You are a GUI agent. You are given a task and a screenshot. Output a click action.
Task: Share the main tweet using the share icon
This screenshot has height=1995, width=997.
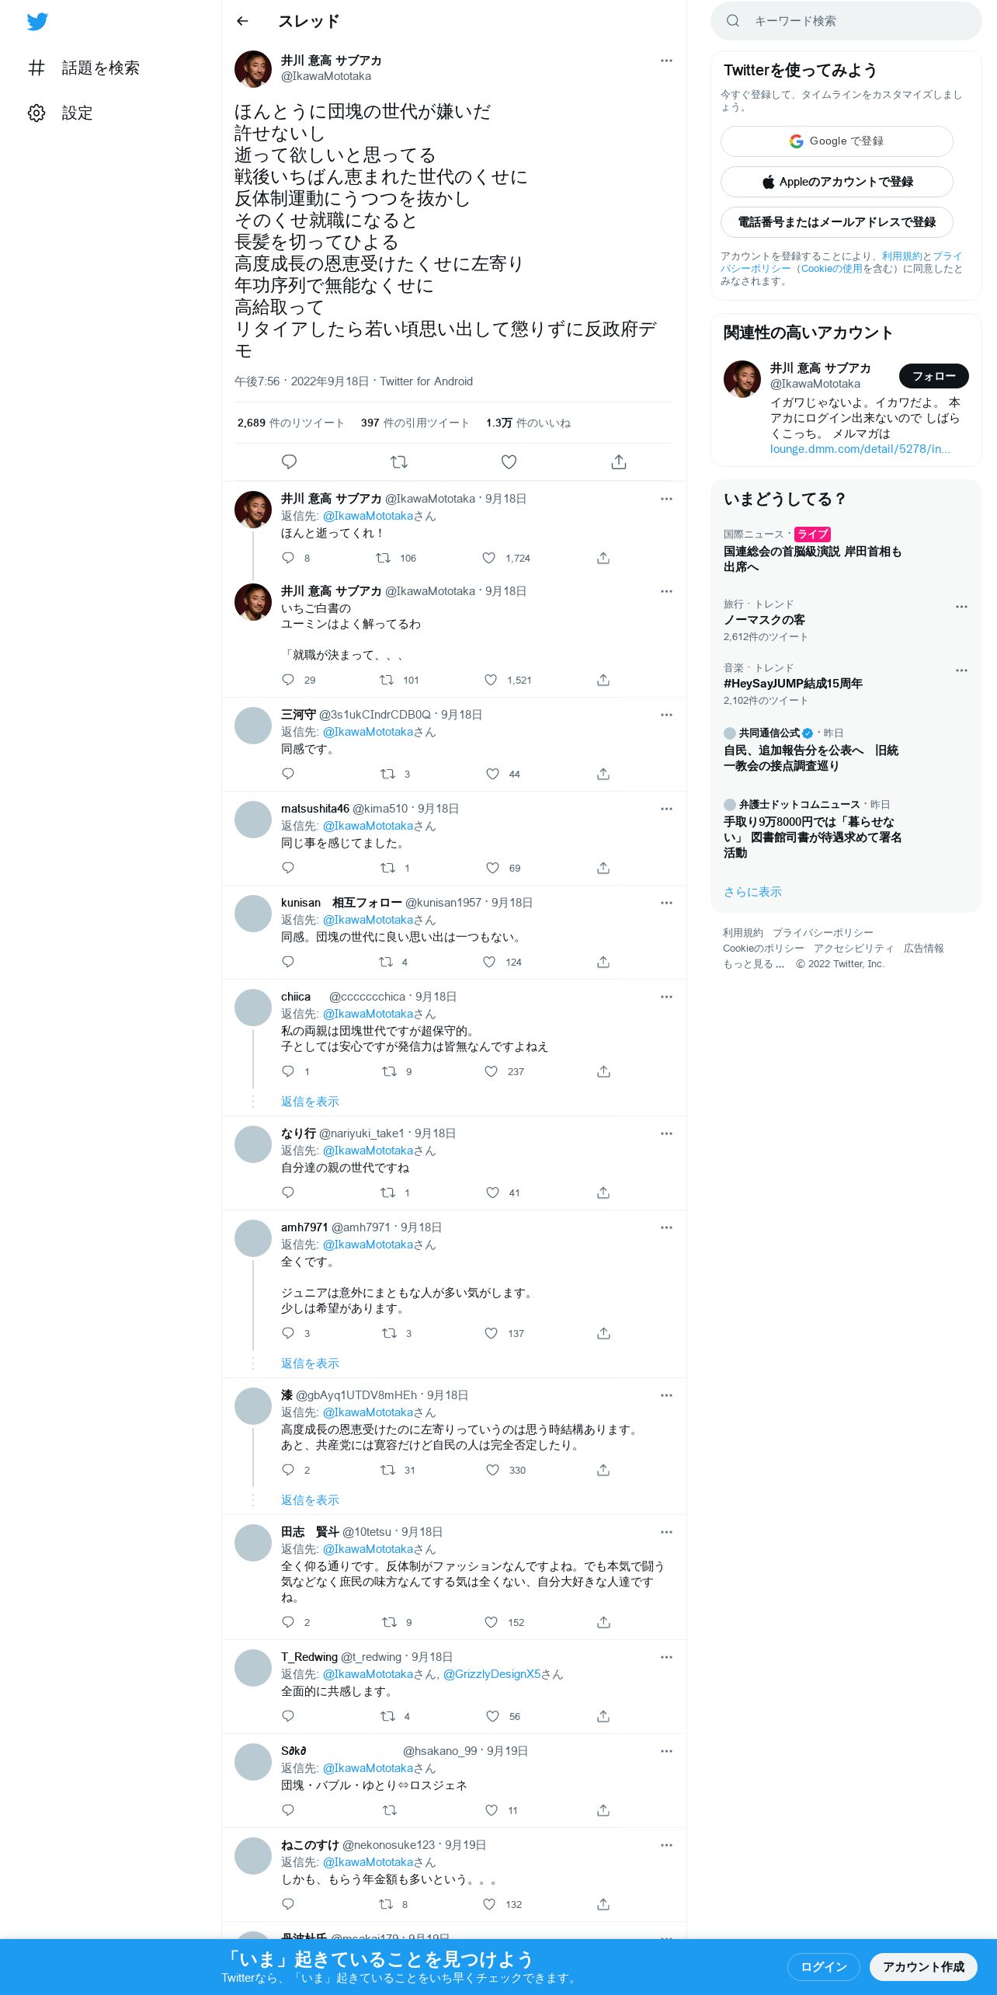619,462
